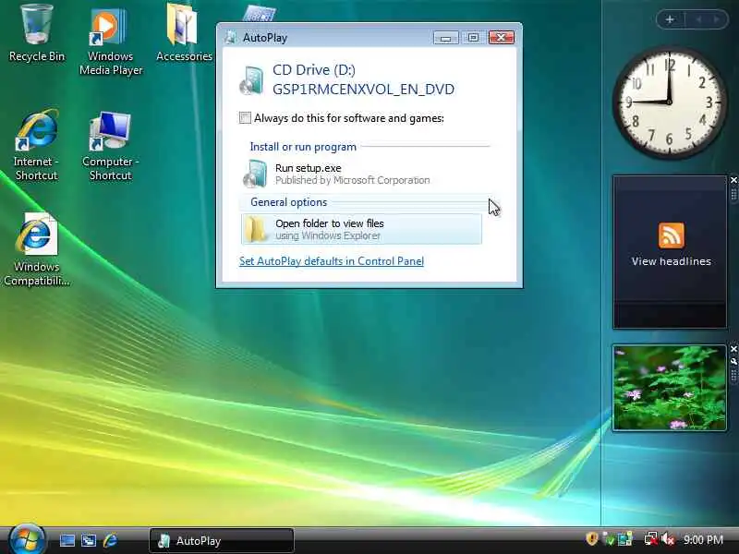Click the flower slide show picture
739x554 pixels.
click(669, 388)
